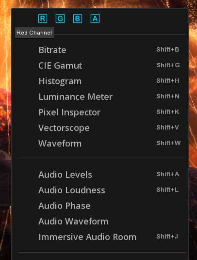Toggle the R red channel icon

point(43,19)
